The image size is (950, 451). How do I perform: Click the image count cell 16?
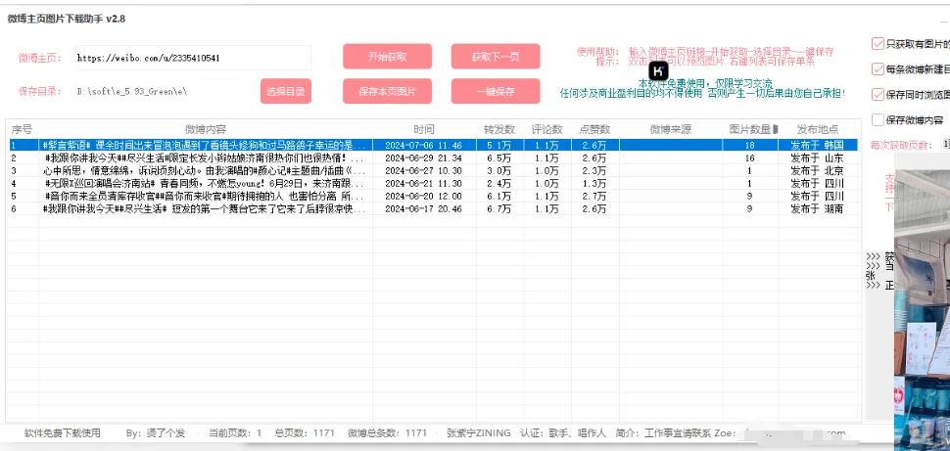[749, 158]
